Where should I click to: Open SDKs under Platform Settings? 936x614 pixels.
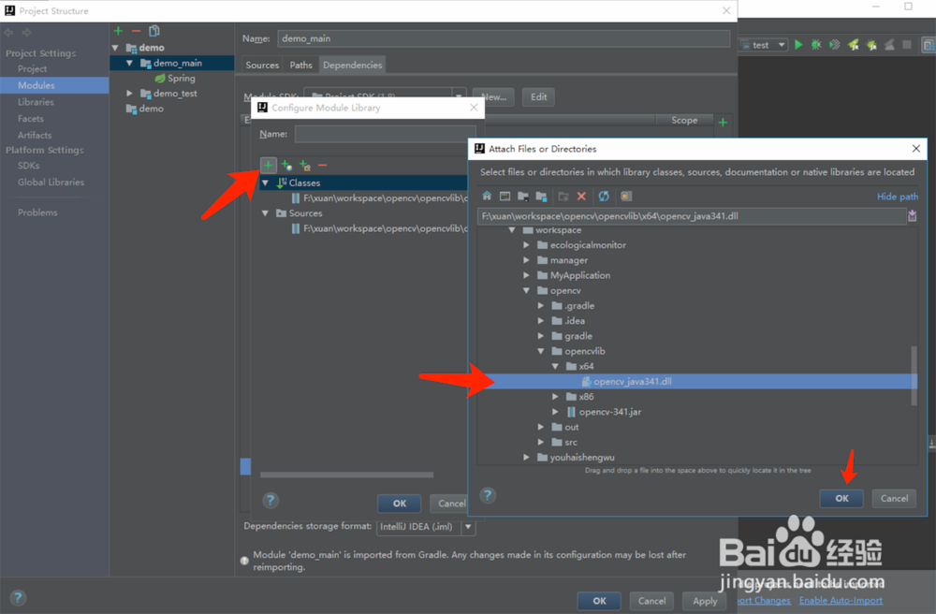29,166
